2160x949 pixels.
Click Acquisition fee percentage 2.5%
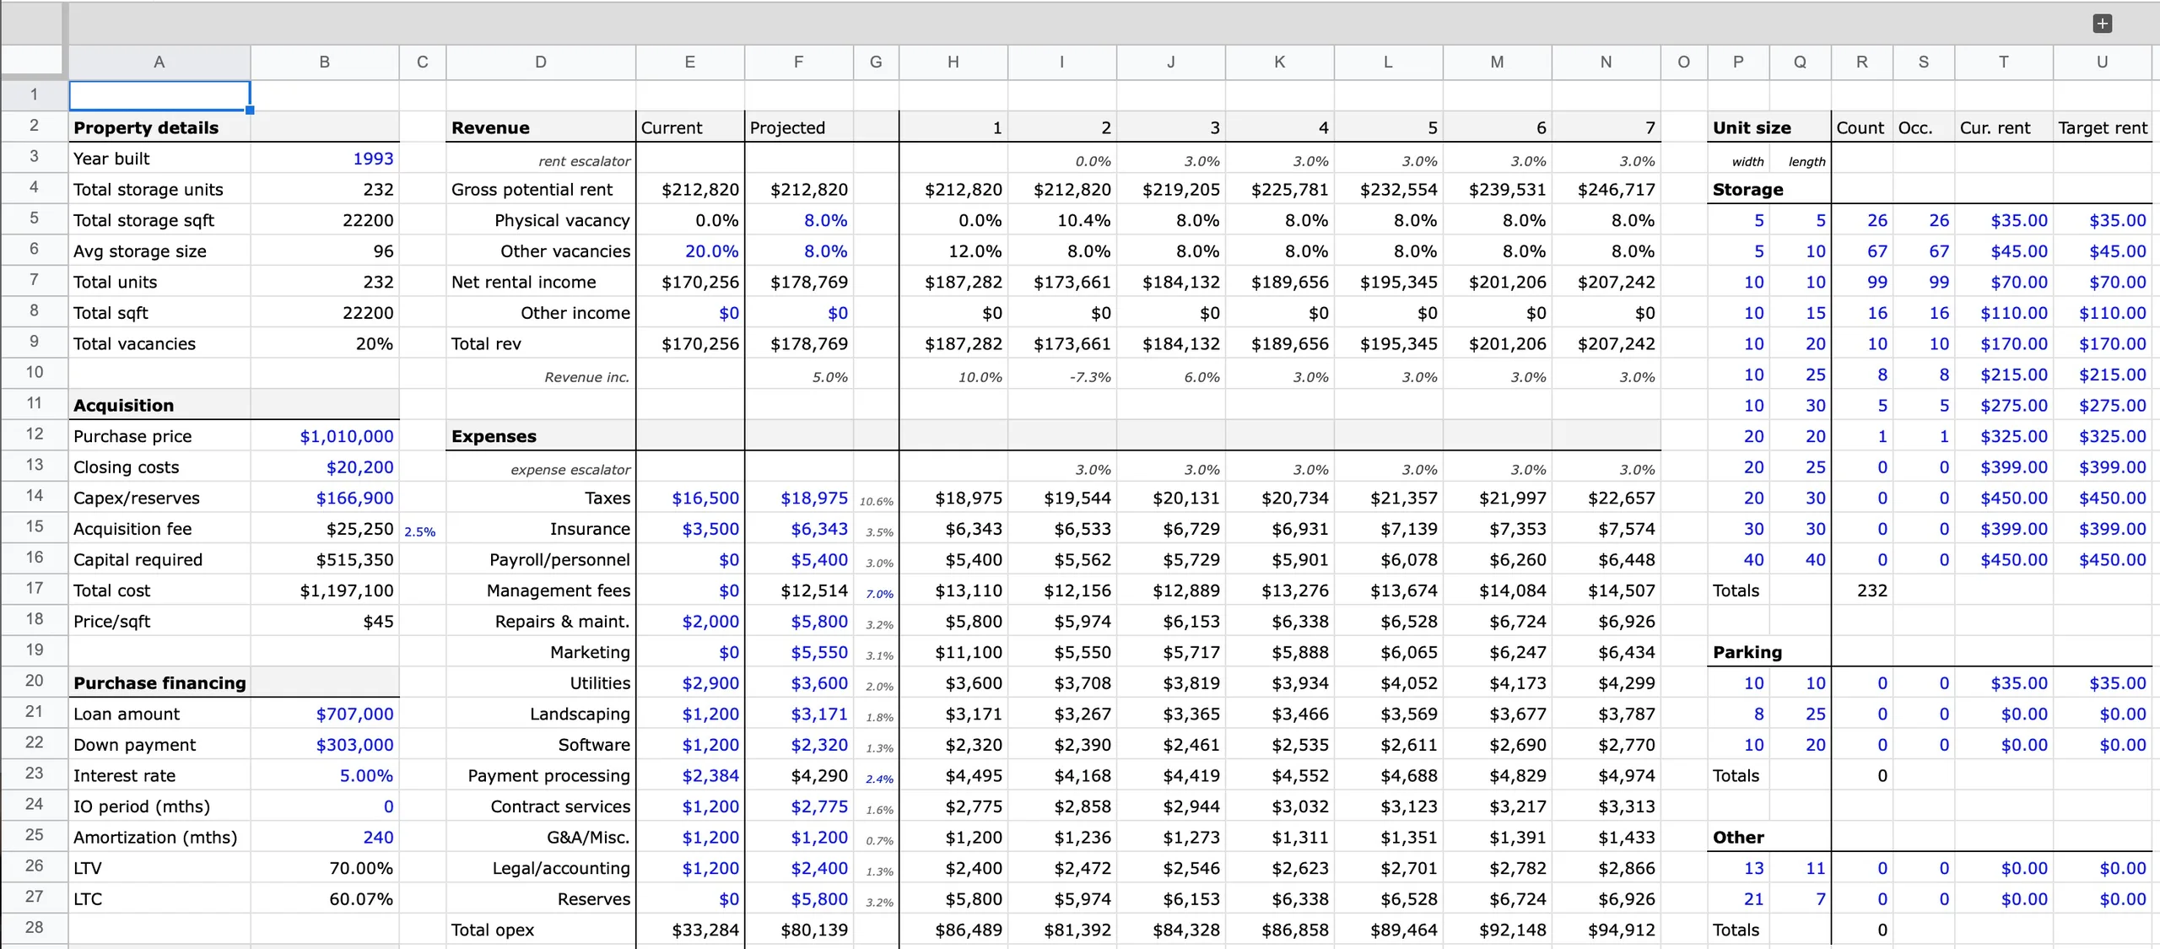[420, 531]
